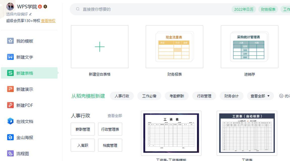The width and height of the screenshot is (290, 161).
Task: Click the 进销存 card label
Action: tap(249, 74)
